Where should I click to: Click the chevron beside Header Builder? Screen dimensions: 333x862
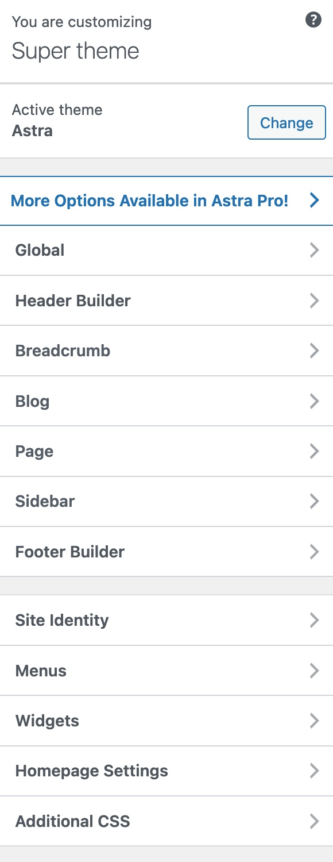click(x=314, y=301)
